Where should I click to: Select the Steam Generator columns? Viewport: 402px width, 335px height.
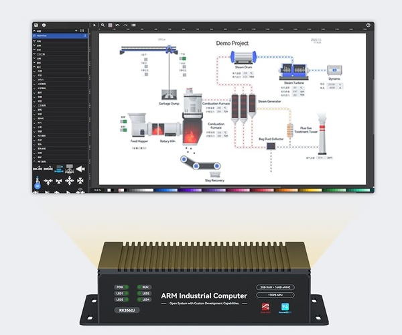coord(243,109)
